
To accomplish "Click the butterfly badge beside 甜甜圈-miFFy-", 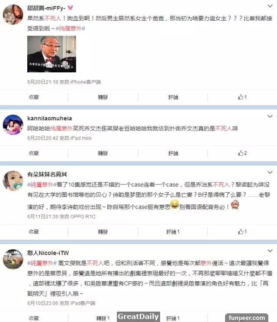I will (70, 8).
